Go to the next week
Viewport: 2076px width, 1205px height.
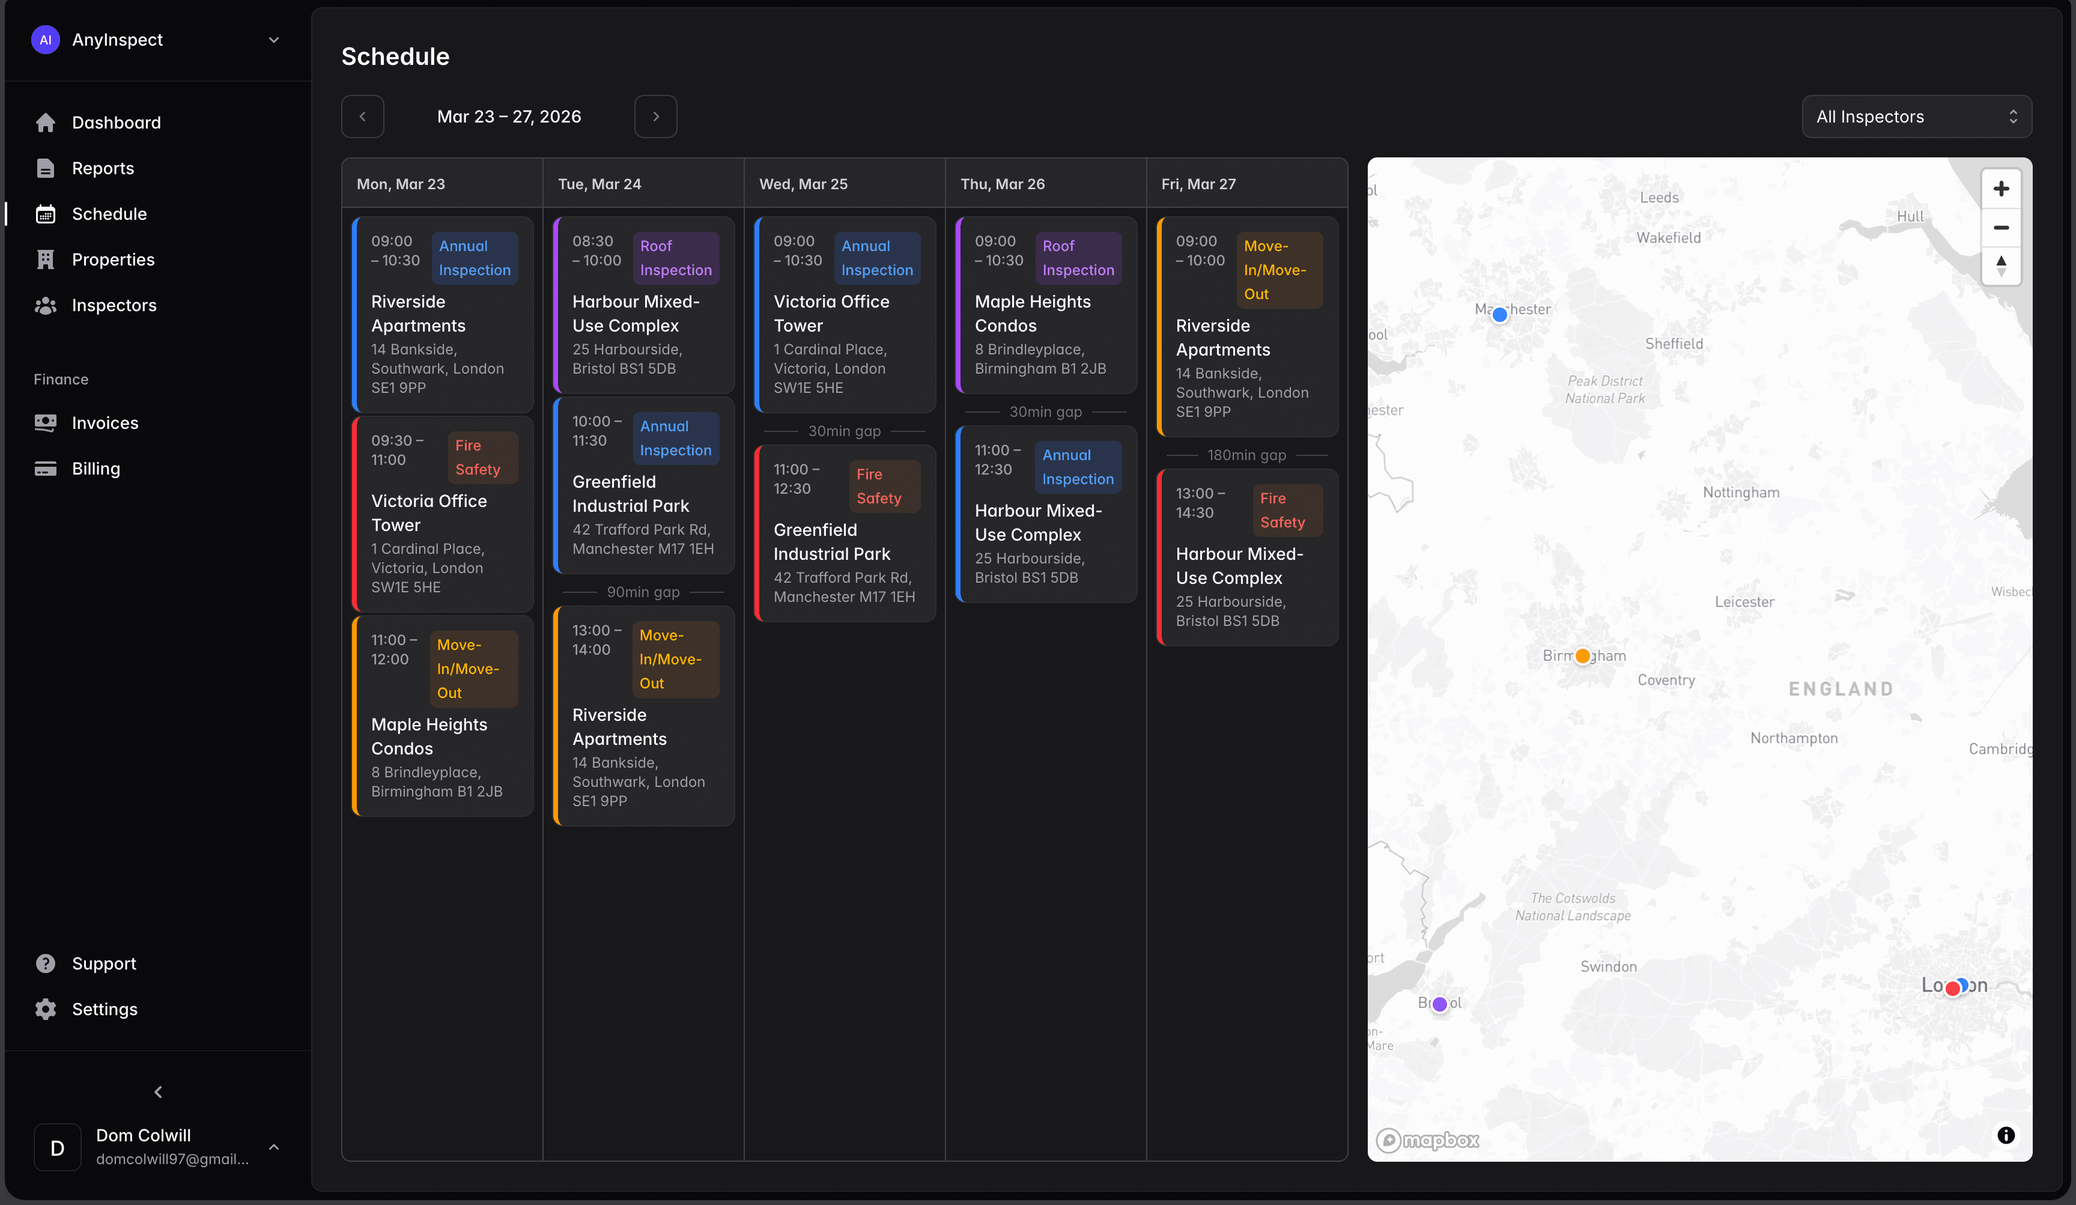[656, 117]
